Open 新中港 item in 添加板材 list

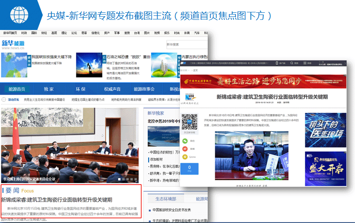[164, 180]
